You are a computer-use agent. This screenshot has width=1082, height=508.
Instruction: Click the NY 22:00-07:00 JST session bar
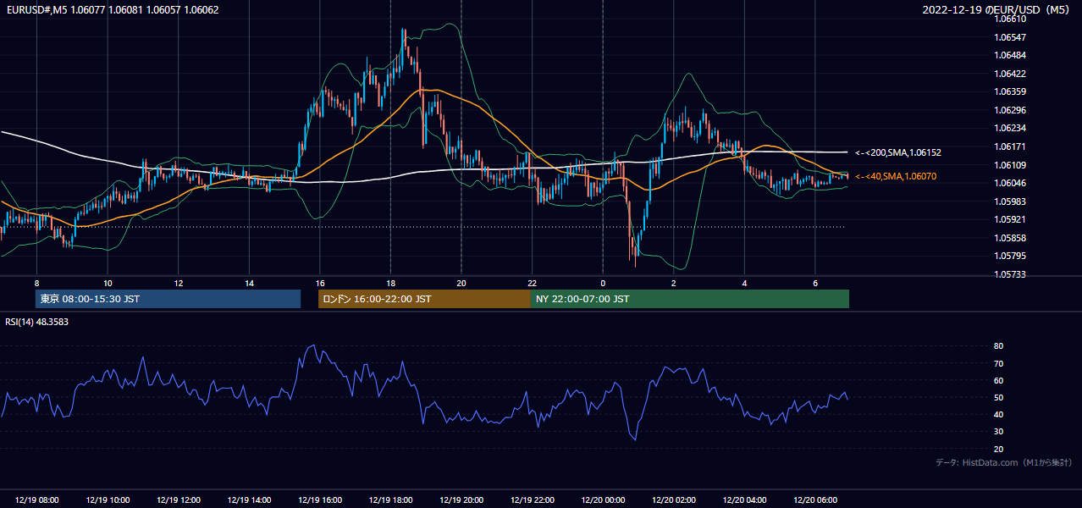(x=690, y=299)
